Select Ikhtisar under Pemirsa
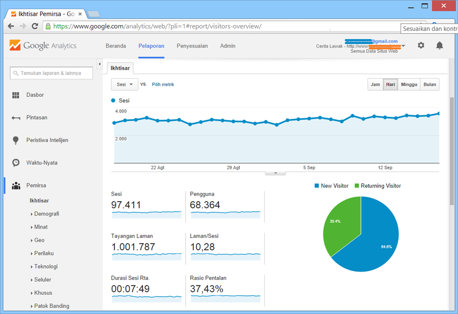This screenshot has width=458, height=314. [39, 201]
